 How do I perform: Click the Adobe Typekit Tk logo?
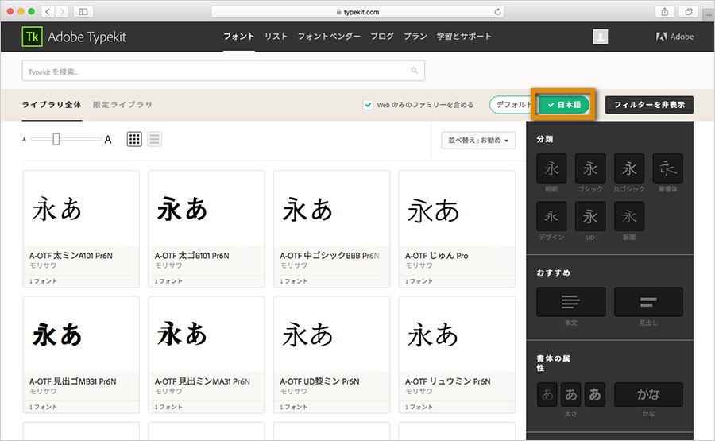click(x=32, y=37)
